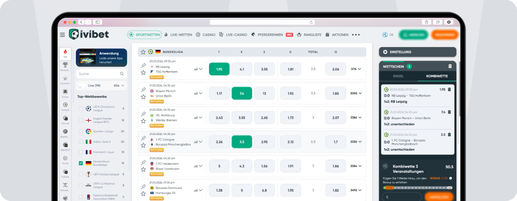Expand 3492 markets for Dortmund match

(356, 190)
